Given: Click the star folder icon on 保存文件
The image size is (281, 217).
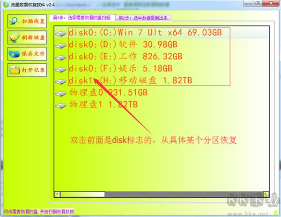Looking at the screenshot, I should point(14,54).
